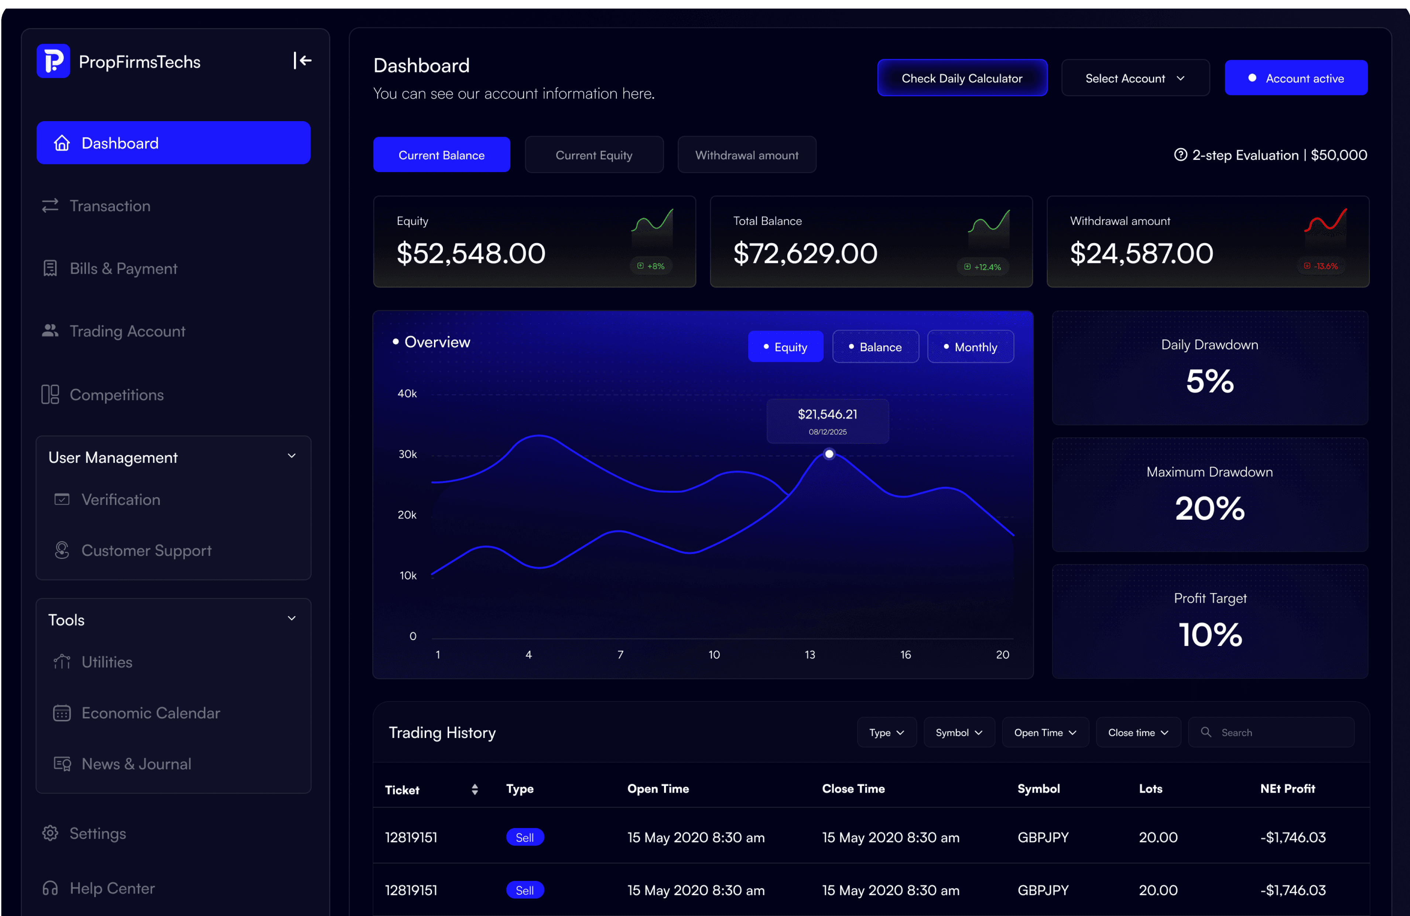Open the Select Account dropdown
1410x916 pixels.
[x=1135, y=78]
